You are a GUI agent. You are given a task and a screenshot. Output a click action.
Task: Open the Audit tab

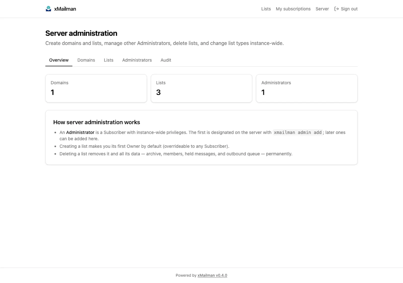pos(166,60)
